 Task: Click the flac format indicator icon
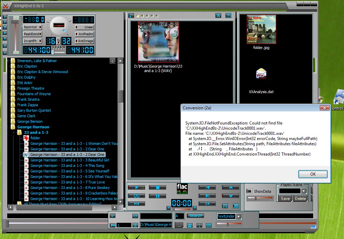(x=182, y=189)
